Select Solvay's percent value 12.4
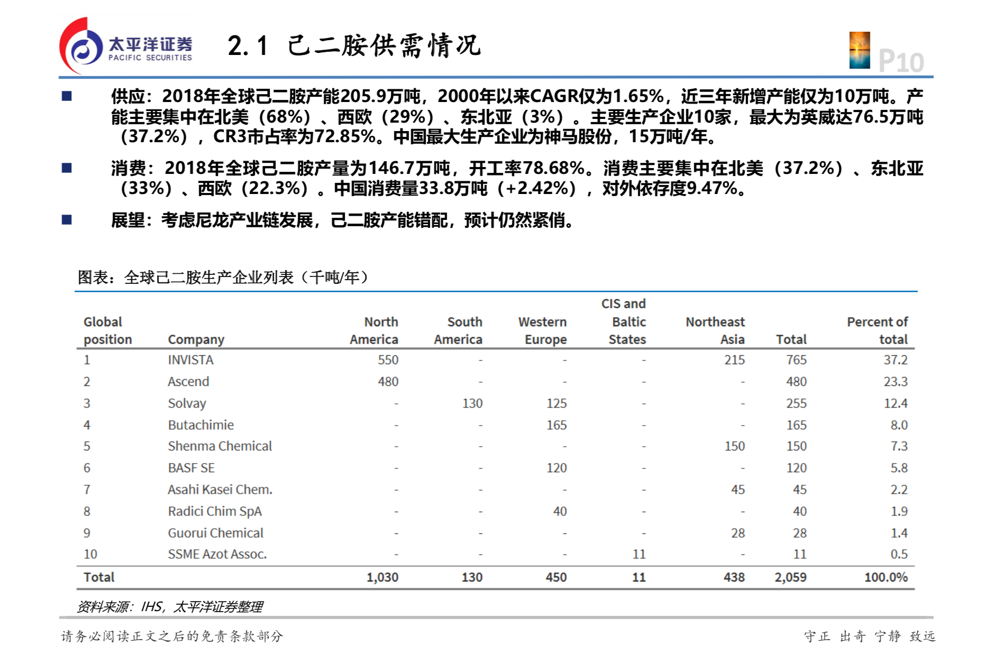The image size is (988, 664). (895, 403)
